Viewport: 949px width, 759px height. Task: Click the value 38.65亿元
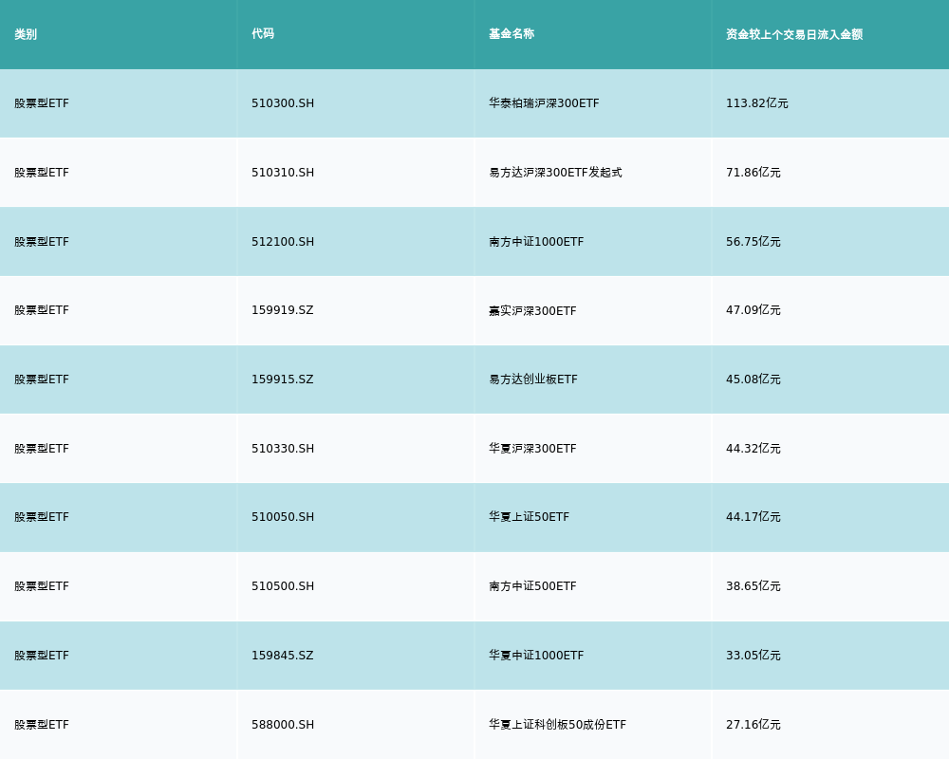753,586
